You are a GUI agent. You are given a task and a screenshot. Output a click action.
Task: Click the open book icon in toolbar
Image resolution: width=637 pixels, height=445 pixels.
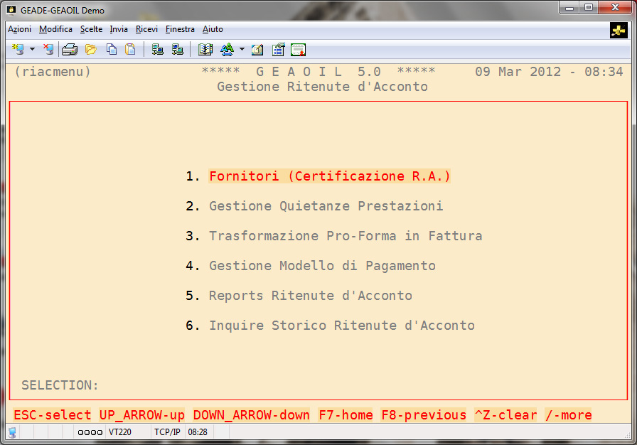(205, 50)
